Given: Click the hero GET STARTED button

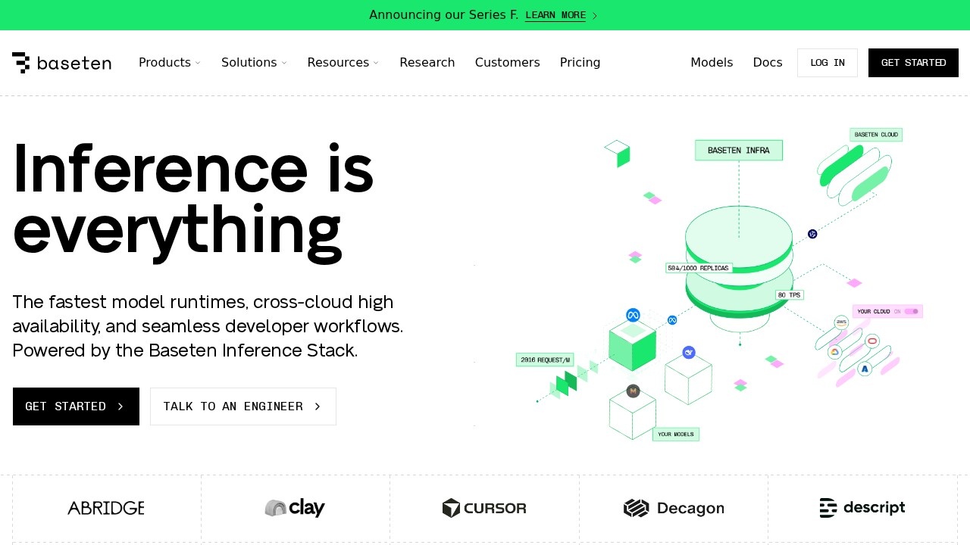Looking at the screenshot, I should point(76,406).
